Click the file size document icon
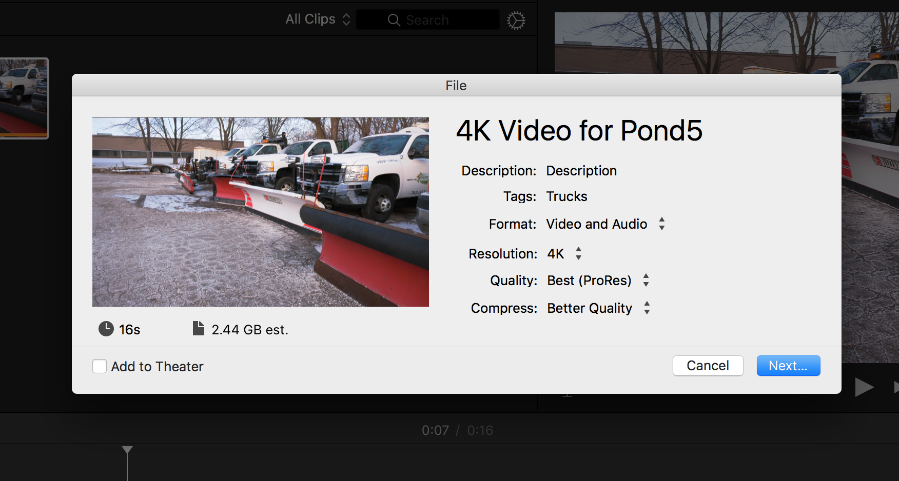 pyautogui.click(x=199, y=328)
